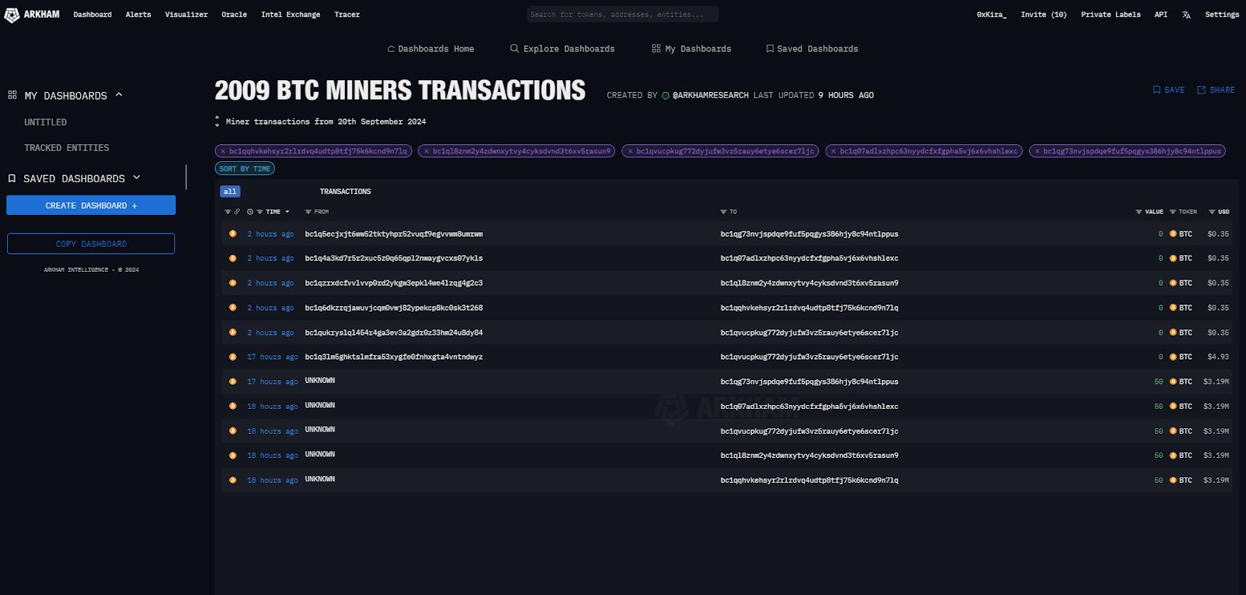Click the filter funnel icon beside Time

[x=259, y=212]
